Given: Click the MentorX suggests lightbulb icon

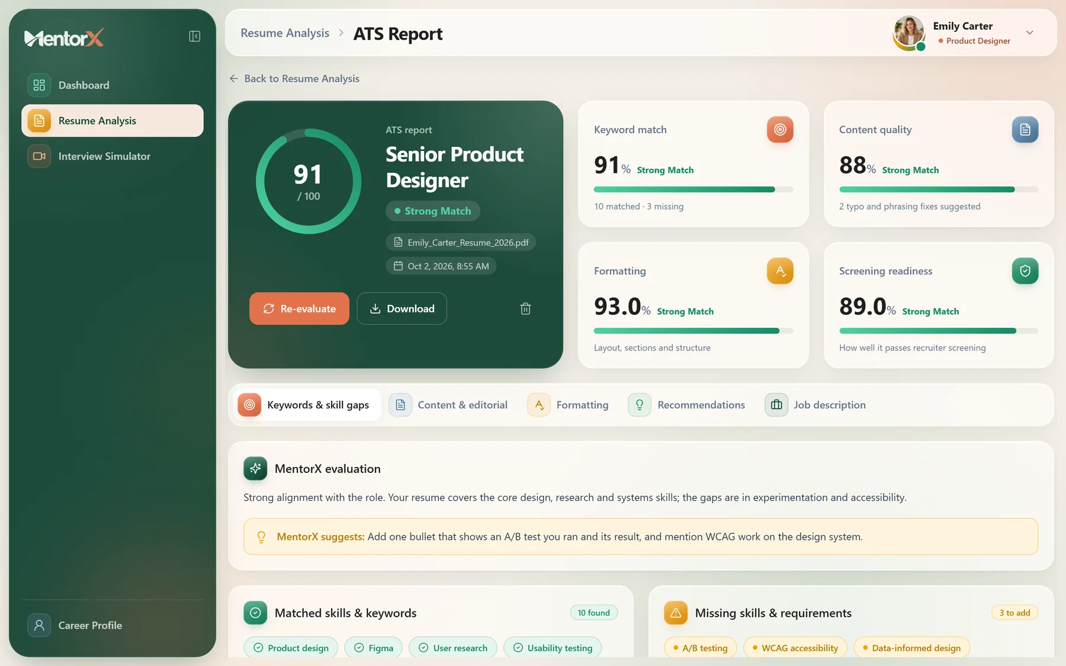Looking at the screenshot, I should tap(261, 537).
